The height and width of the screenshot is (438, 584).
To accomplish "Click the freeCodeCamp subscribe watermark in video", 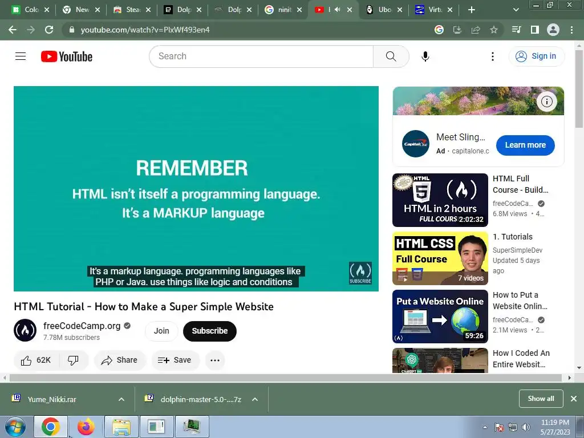I will (360, 273).
